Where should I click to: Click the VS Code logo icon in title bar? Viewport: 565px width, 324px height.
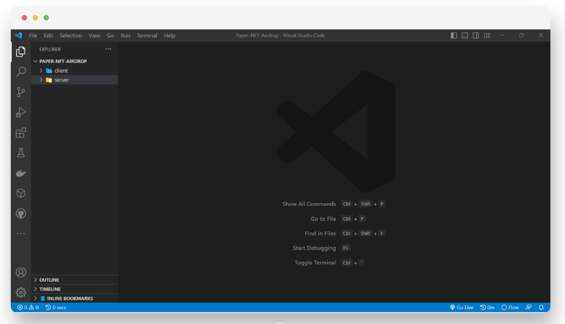tap(18, 35)
